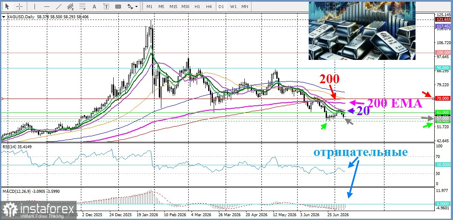This screenshot has width=453, height=220.
Task: Select the equidistant channel tool
Action: pos(71,6)
